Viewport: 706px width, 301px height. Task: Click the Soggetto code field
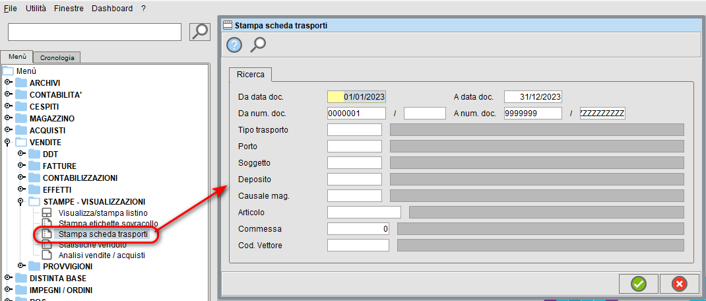(354, 162)
